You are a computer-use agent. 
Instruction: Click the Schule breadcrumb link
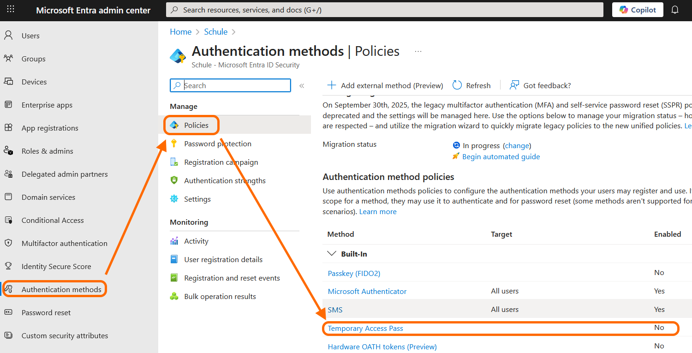pyautogui.click(x=216, y=32)
